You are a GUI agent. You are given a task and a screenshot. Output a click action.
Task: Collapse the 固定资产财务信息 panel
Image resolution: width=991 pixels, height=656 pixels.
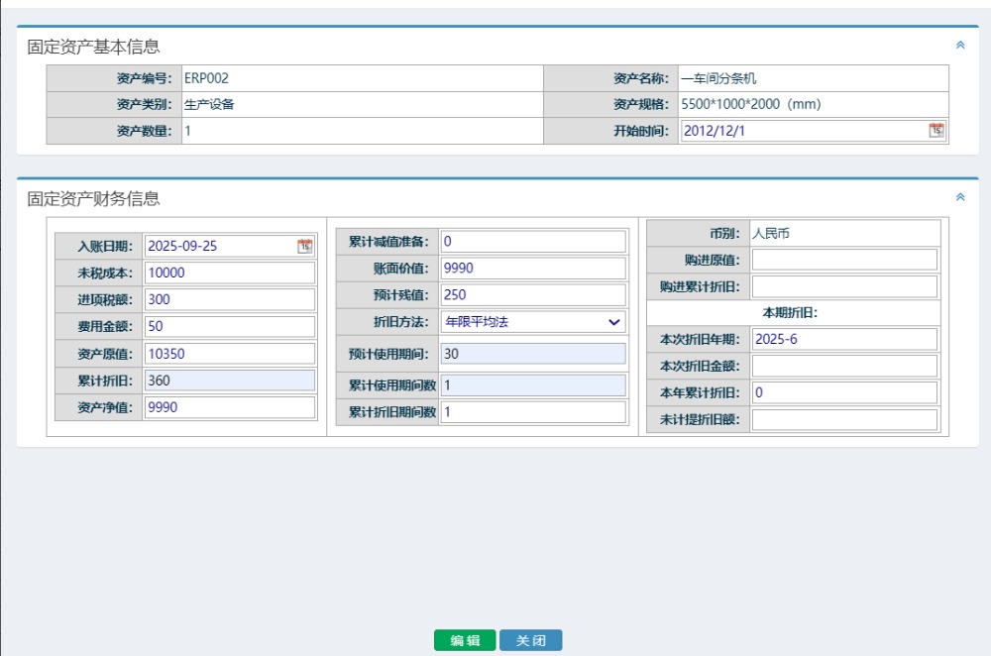(x=959, y=197)
